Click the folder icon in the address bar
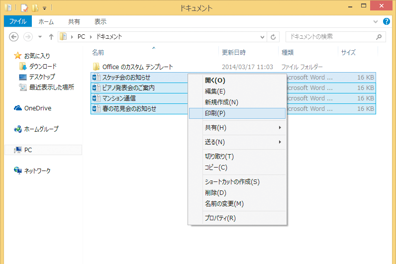This screenshot has height=264, width=396. [x=63, y=37]
